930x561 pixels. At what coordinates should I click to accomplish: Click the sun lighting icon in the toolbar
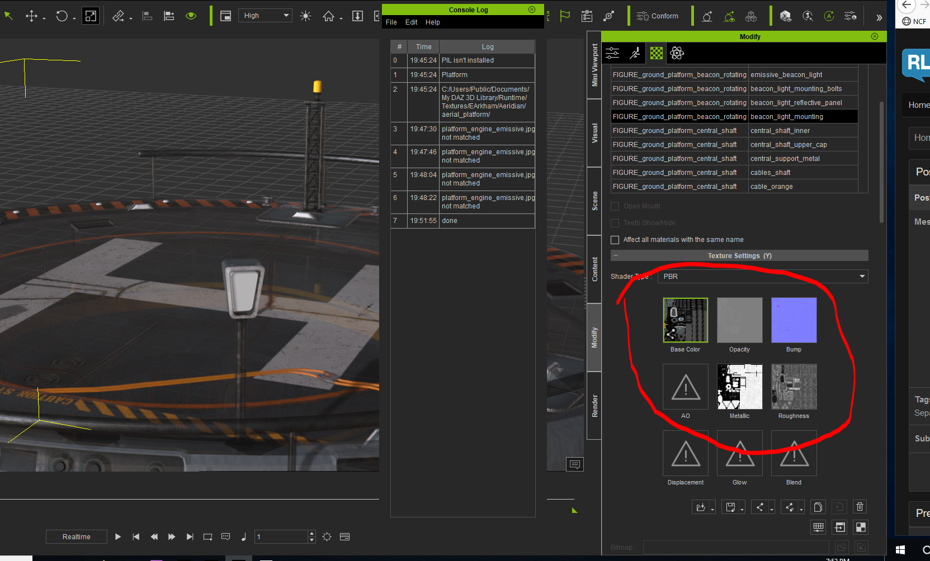click(x=305, y=16)
